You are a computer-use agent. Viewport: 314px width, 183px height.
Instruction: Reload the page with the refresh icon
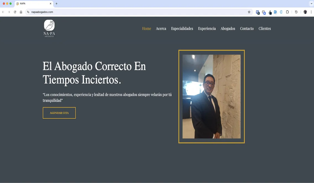pyautogui.click(x=15, y=12)
